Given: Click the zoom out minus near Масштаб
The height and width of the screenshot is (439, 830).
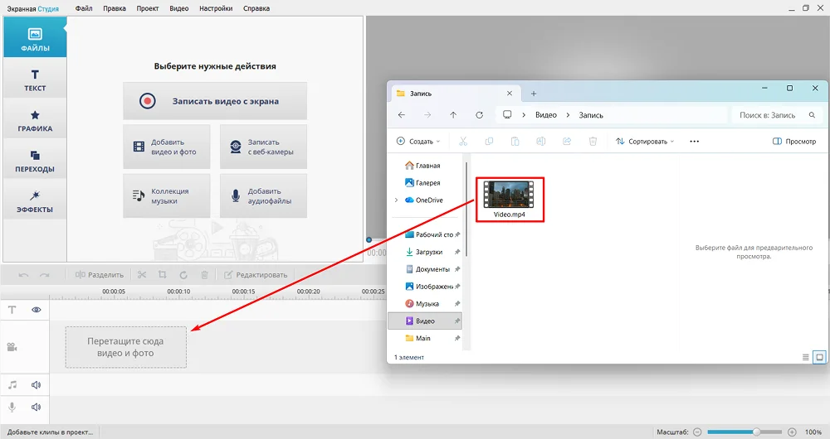Looking at the screenshot, I should (x=697, y=432).
